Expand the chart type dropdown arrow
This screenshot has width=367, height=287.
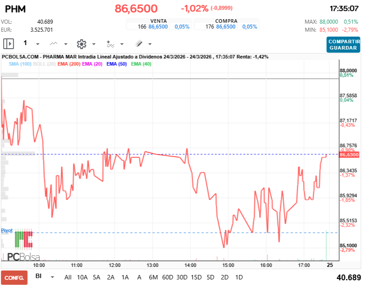pos(66,44)
